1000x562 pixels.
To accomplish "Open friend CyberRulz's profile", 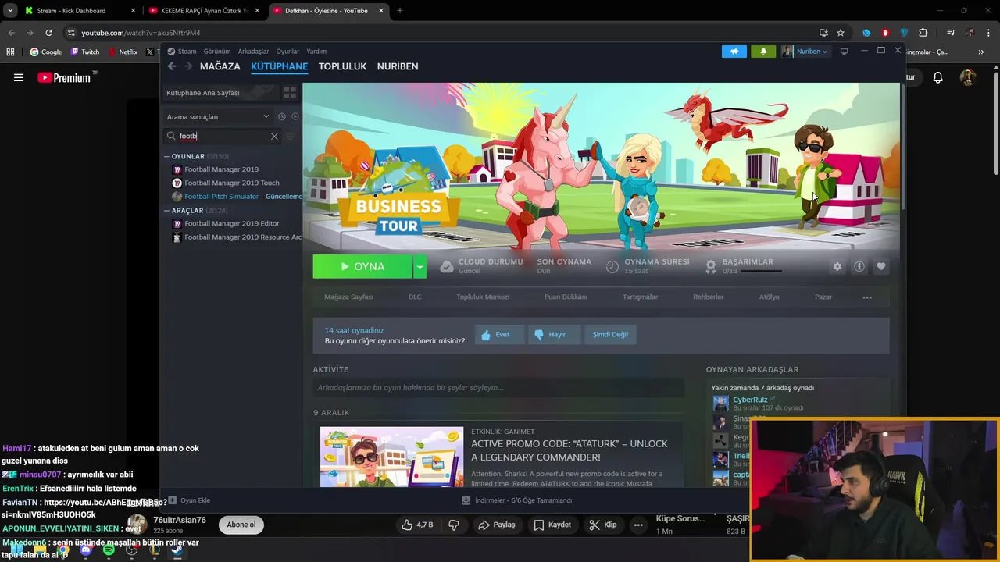I will 750,400.
